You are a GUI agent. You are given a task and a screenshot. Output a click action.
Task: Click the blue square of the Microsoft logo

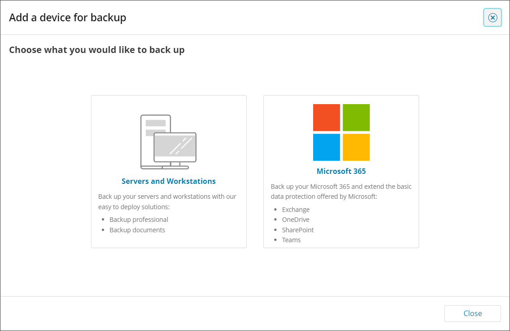326,147
